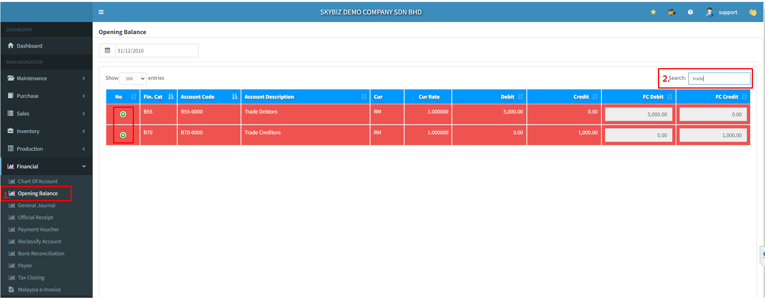Go to the Dashboard link
The image size is (765, 299).
coord(29,46)
